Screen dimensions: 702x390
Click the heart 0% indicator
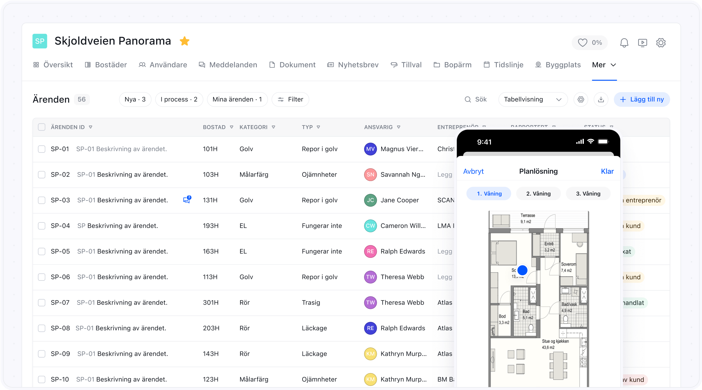[x=589, y=43]
